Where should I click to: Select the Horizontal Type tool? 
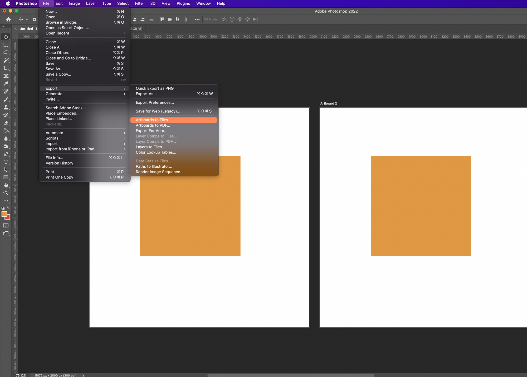(6, 162)
